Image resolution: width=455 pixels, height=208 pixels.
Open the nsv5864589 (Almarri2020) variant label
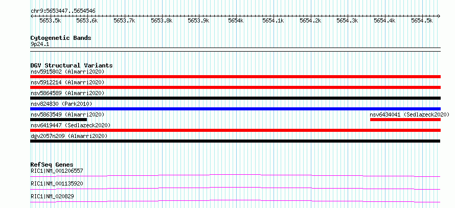[67, 93]
